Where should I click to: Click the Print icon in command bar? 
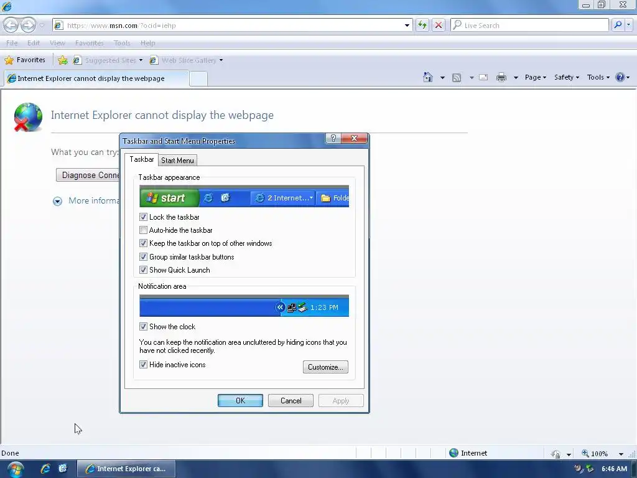501,77
